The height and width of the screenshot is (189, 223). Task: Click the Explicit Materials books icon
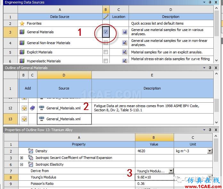point(22,52)
